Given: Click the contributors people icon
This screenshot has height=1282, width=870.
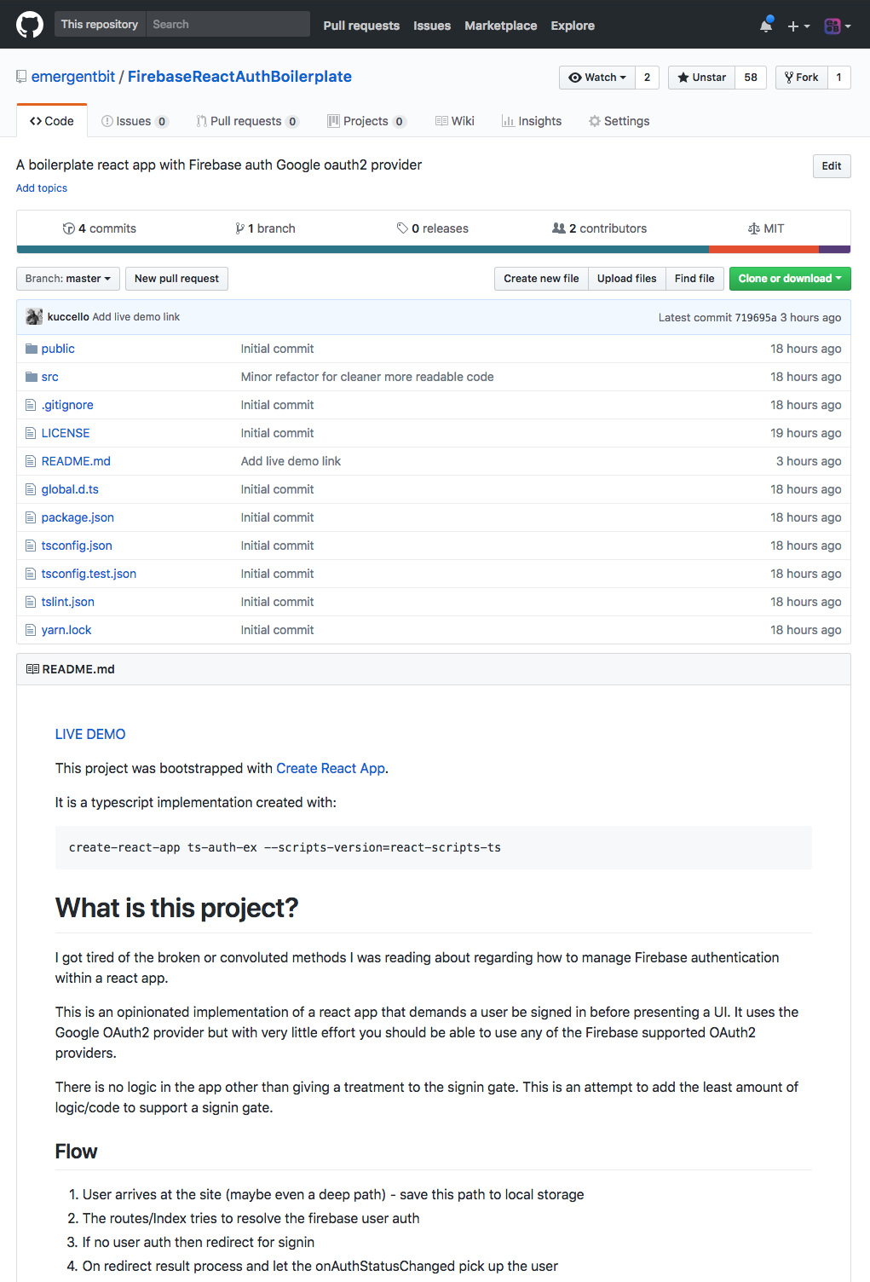Looking at the screenshot, I should [x=559, y=228].
